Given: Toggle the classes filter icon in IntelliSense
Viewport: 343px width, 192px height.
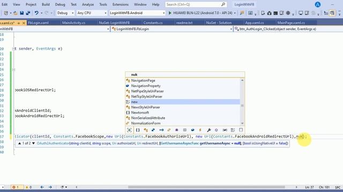Looking at the screenshot, I should 146,130.
